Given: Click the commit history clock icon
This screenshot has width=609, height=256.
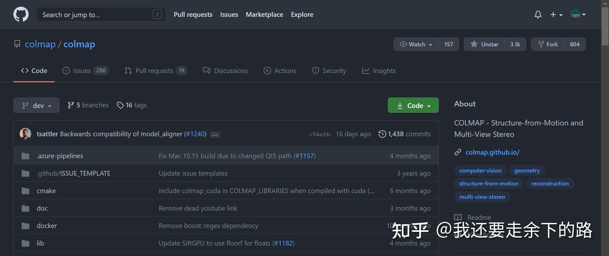Looking at the screenshot, I should [x=382, y=134].
